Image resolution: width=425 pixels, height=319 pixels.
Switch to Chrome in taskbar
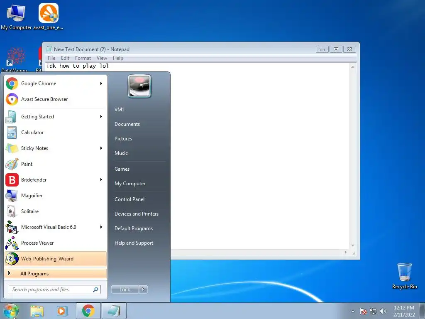coord(88,311)
